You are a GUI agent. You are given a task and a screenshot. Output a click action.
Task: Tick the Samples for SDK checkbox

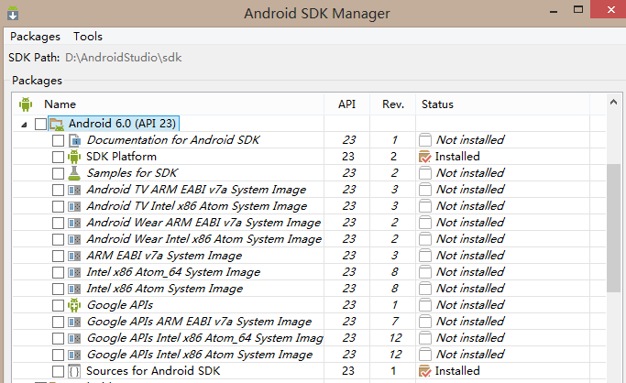(58, 173)
